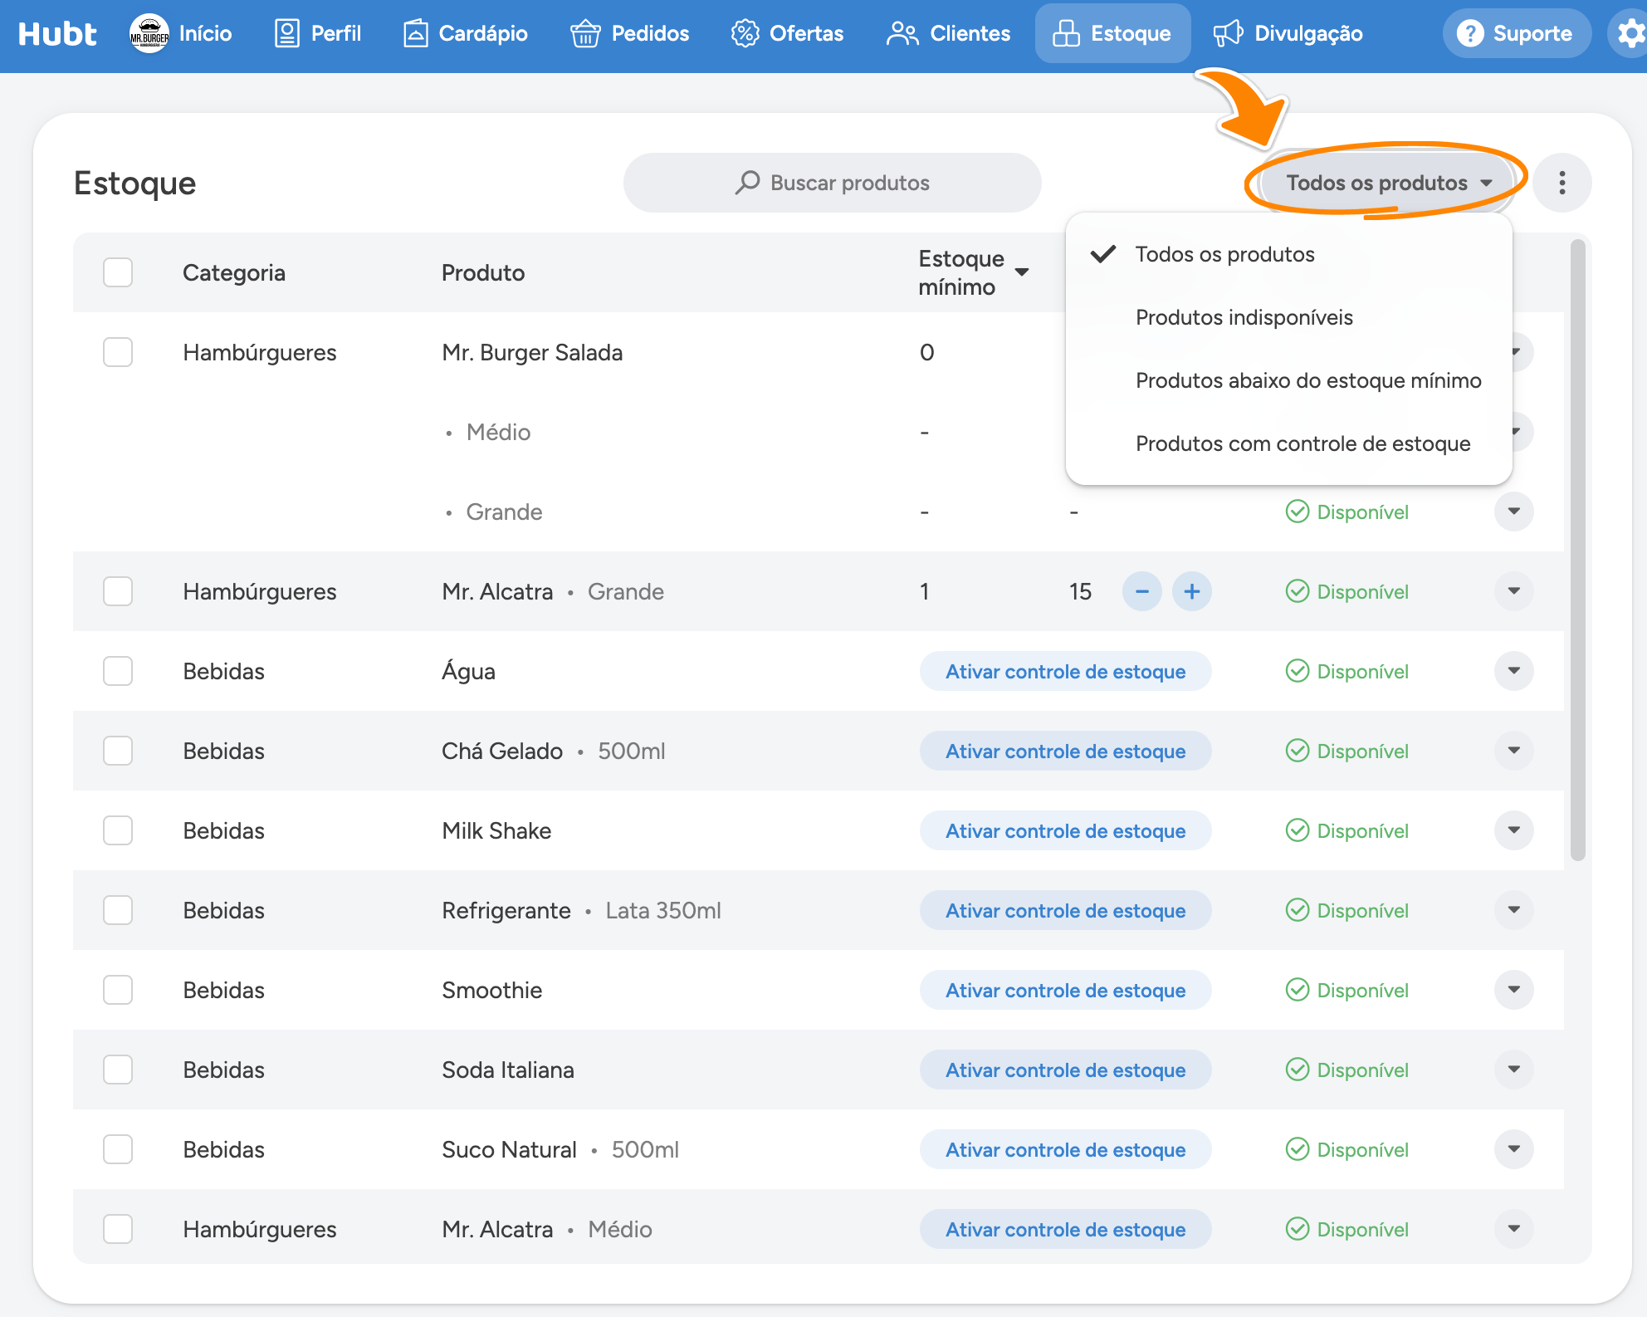Check the Chá Gelado row checkbox
This screenshot has width=1647, height=1317.
[118, 751]
